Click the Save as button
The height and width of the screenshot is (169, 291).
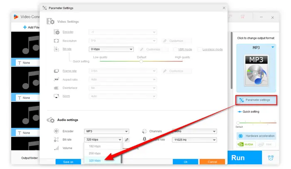coord(68,162)
